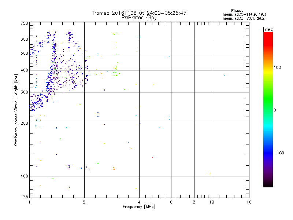Click the '400' height tick label
The width and height of the screenshot is (293, 220).
point(24,70)
